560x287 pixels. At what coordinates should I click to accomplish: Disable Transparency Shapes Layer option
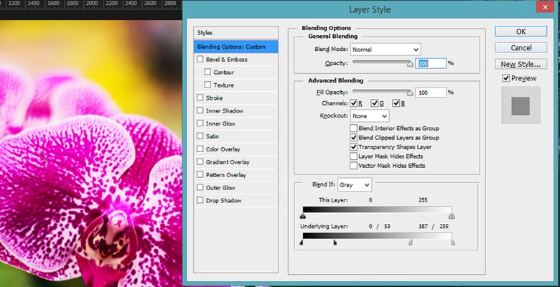[x=353, y=147]
